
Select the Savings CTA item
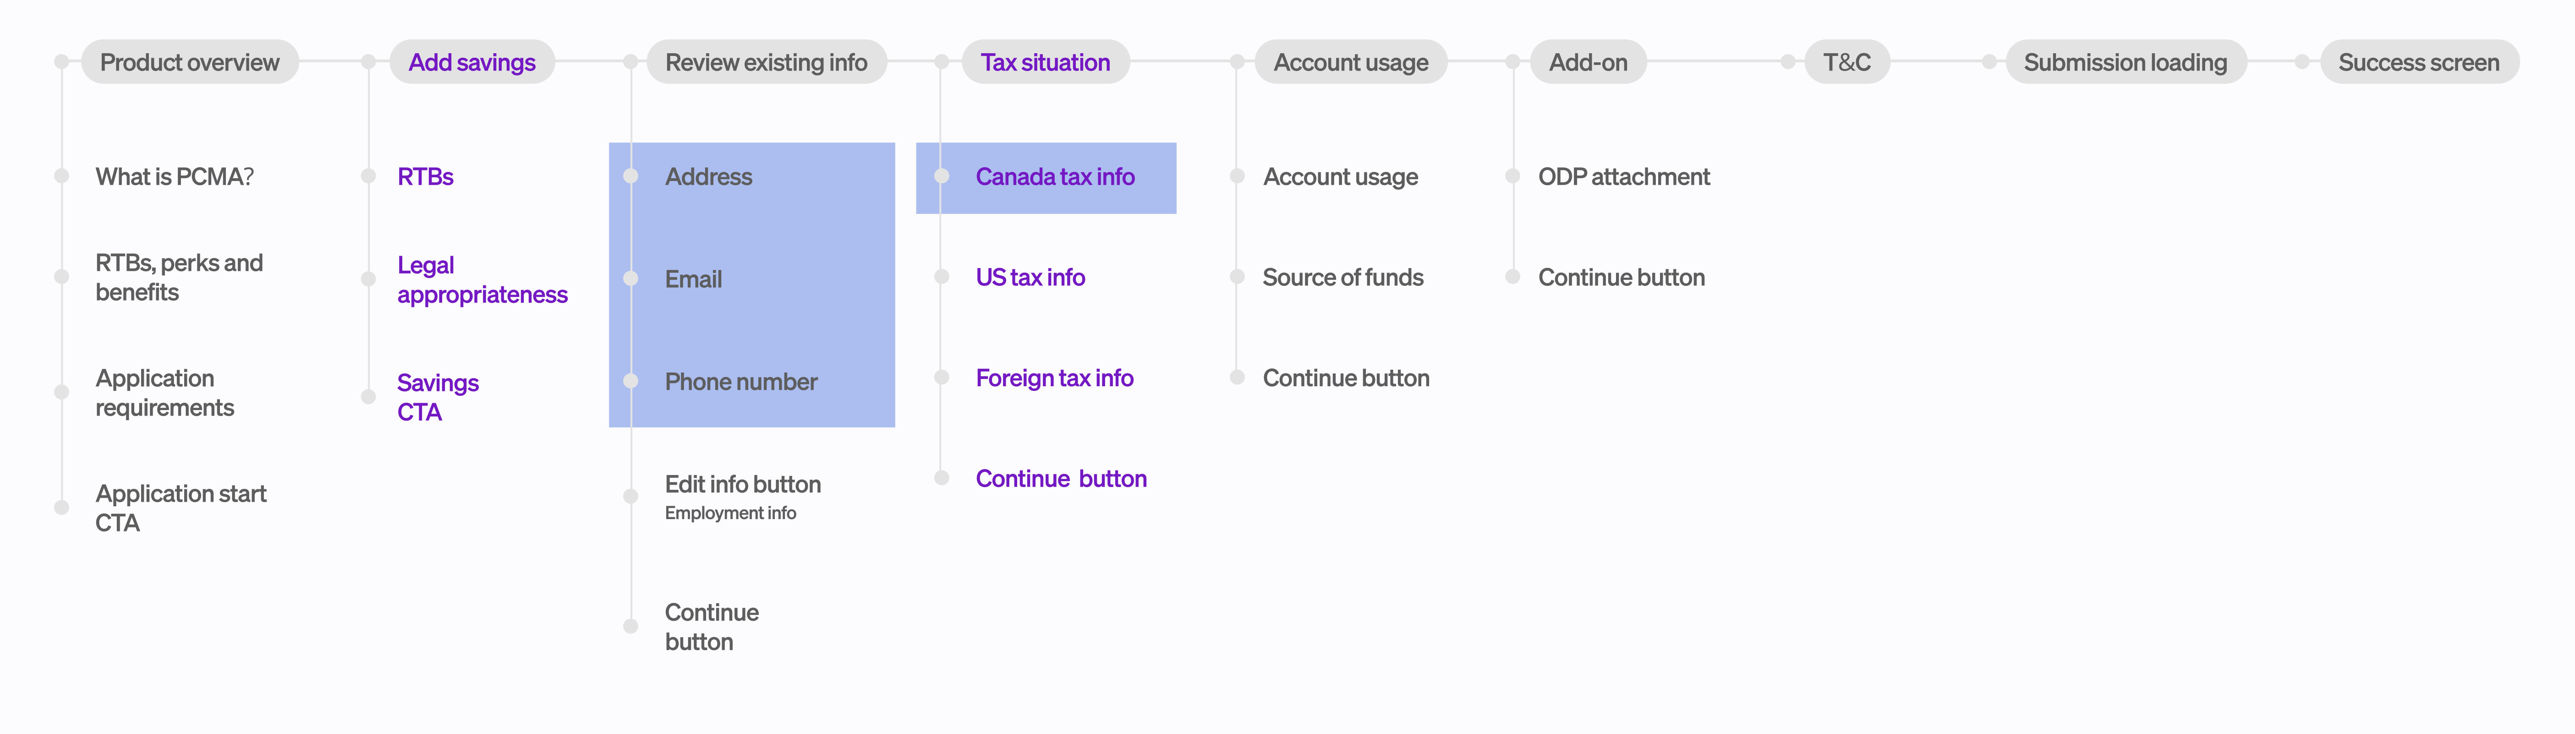438,397
